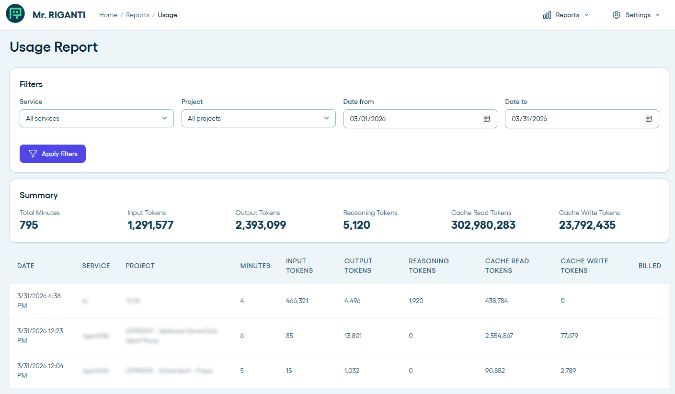This screenshot has width=675, height=394.
Task: Click the BILLED column header
Action: (x=650, y=266)
